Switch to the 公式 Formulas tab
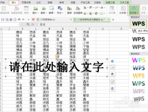The width and height of the screenshot is (148, 112). tap(38, 2)
